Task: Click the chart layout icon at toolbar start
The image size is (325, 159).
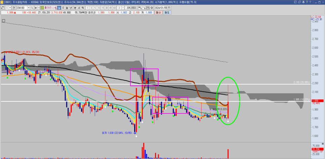Action: click(x=3, y=8)
